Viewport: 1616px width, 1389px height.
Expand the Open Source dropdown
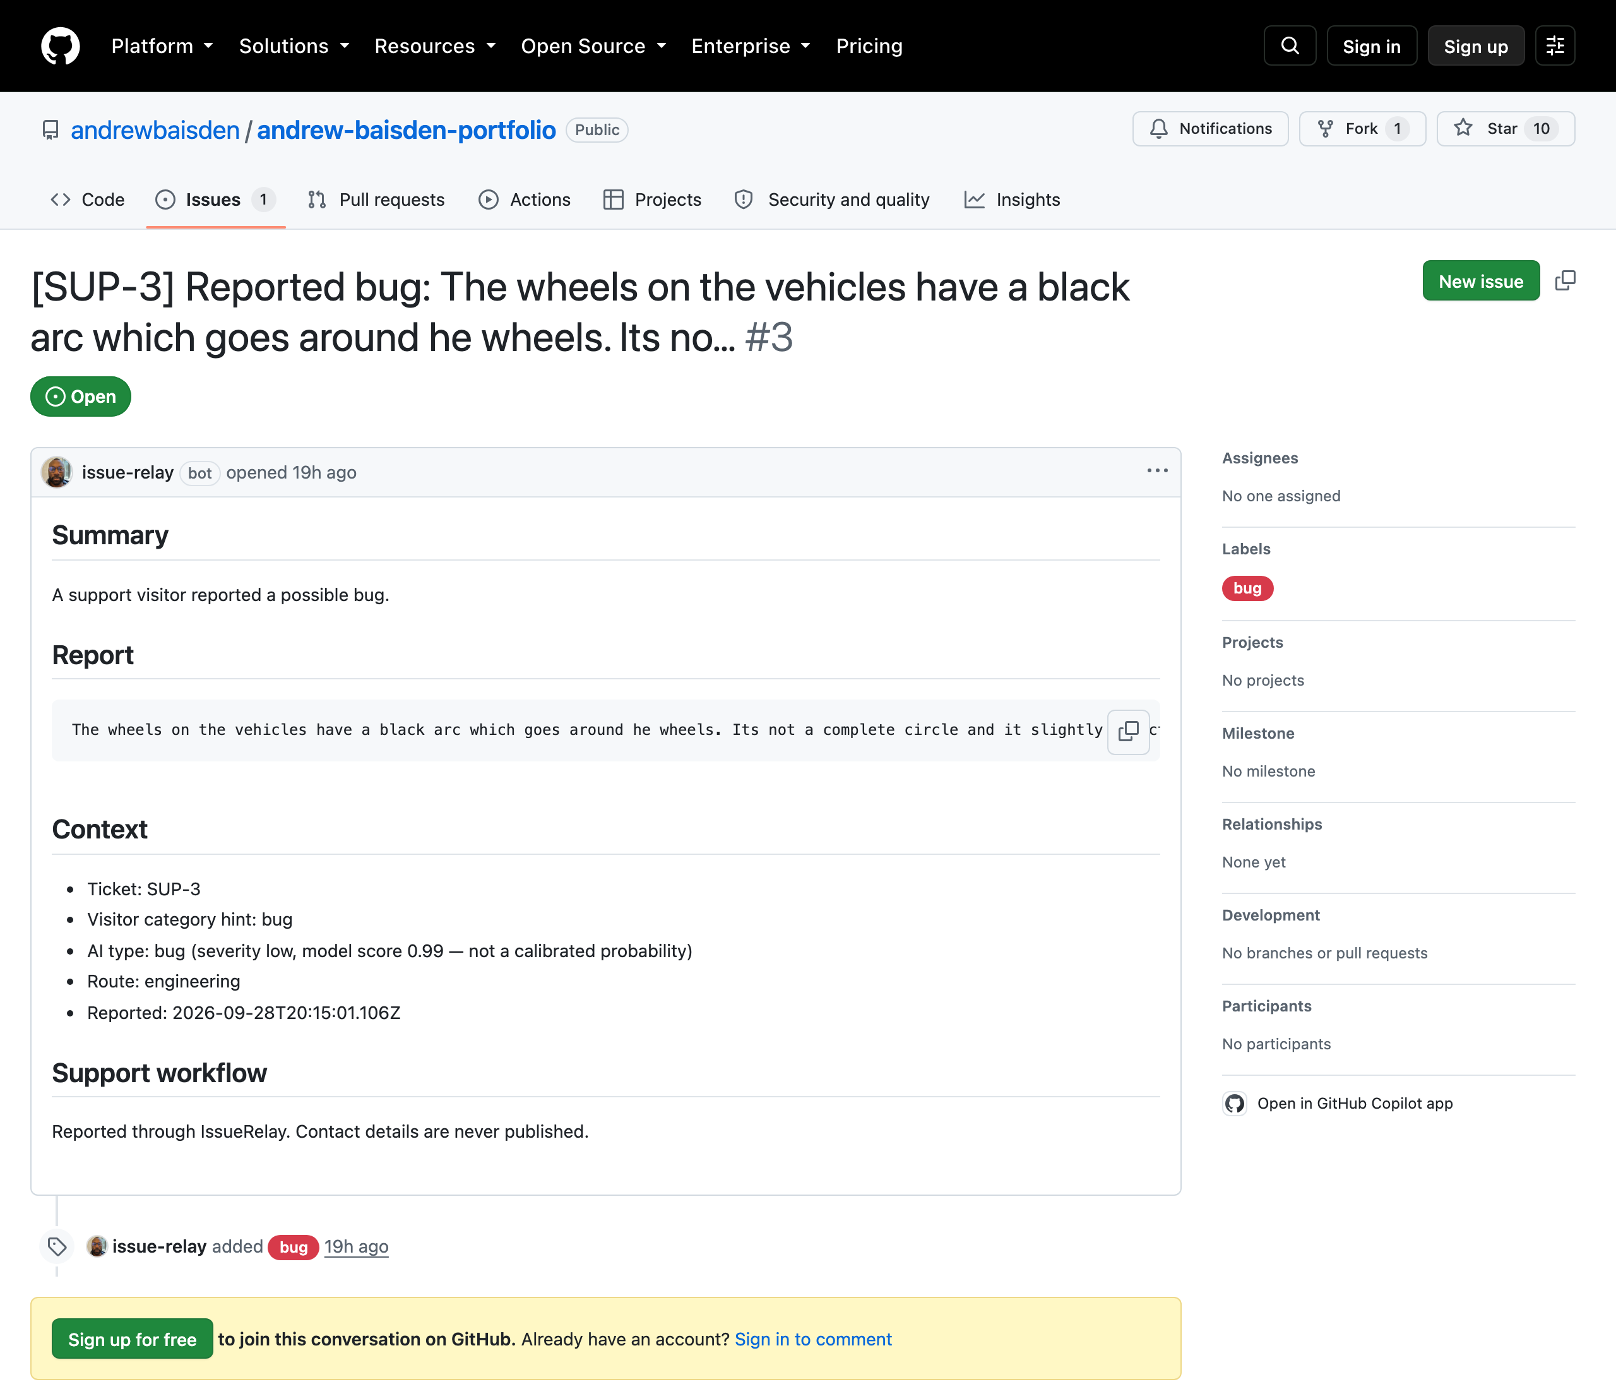click(593, 46)
